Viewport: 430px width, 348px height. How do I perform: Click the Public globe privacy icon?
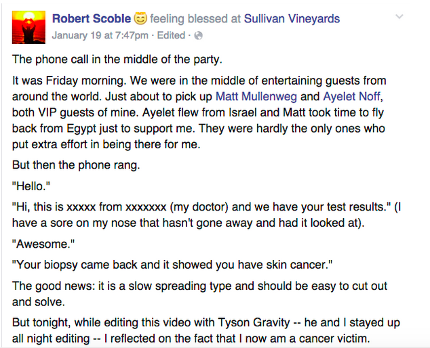(x=198, y=36)
